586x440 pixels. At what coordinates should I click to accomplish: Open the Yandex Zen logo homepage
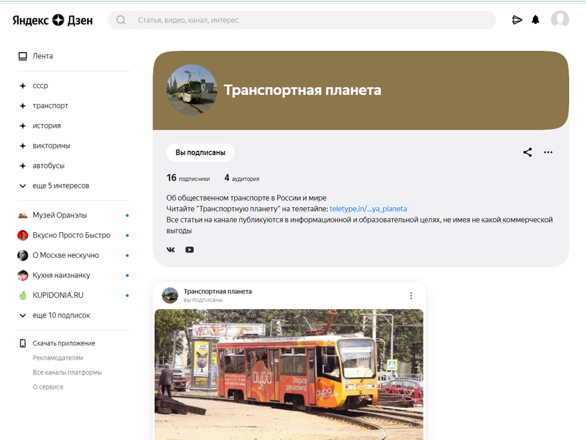coord(52,20)
